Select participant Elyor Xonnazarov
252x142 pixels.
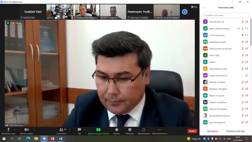click(x=226, y=122)
